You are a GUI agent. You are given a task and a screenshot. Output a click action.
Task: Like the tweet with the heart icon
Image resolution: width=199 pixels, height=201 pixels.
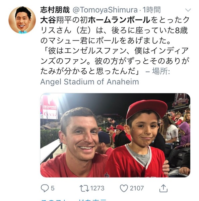[x=124, y=188]
